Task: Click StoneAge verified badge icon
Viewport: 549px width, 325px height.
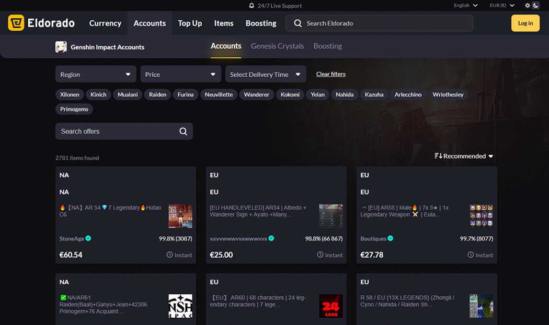Action: [x=88, y=238]
